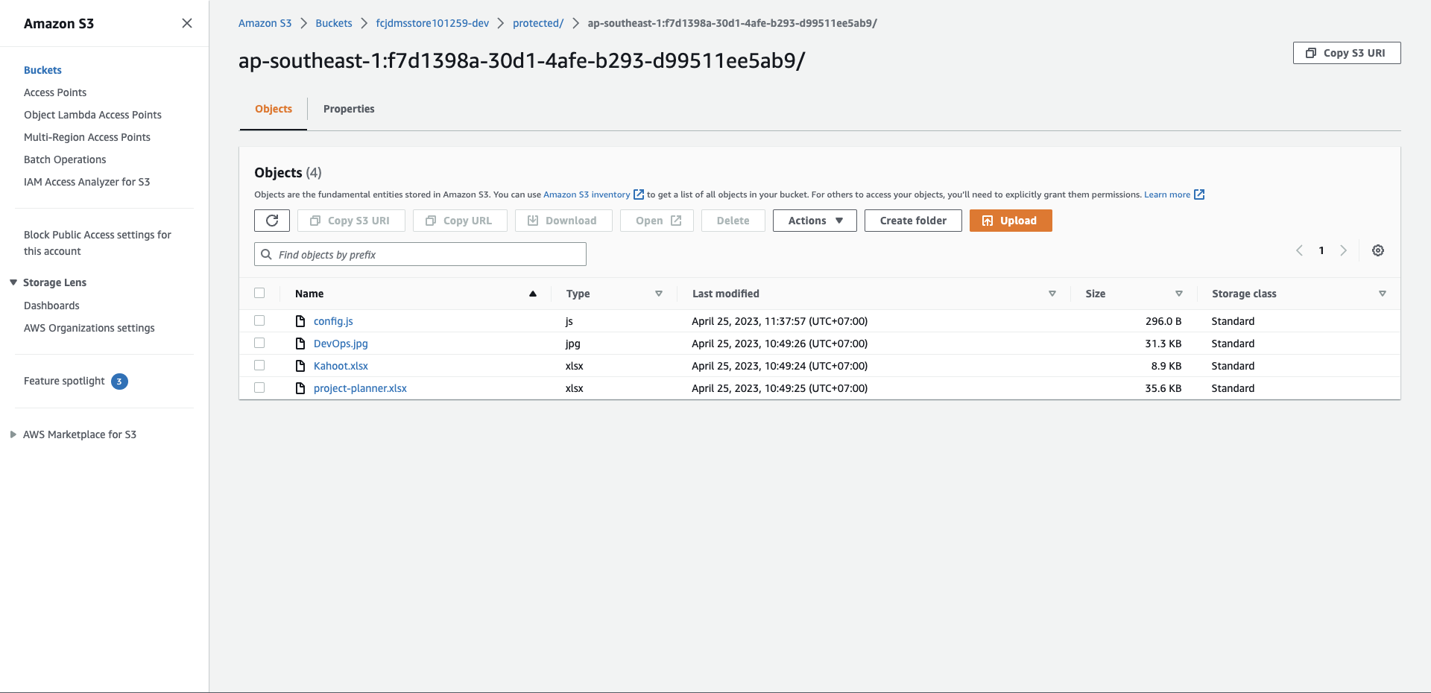The width and height of the screenshot is (1431, 693).
Task: Open the Actions dropdown menu
Action: coord(815,221)
